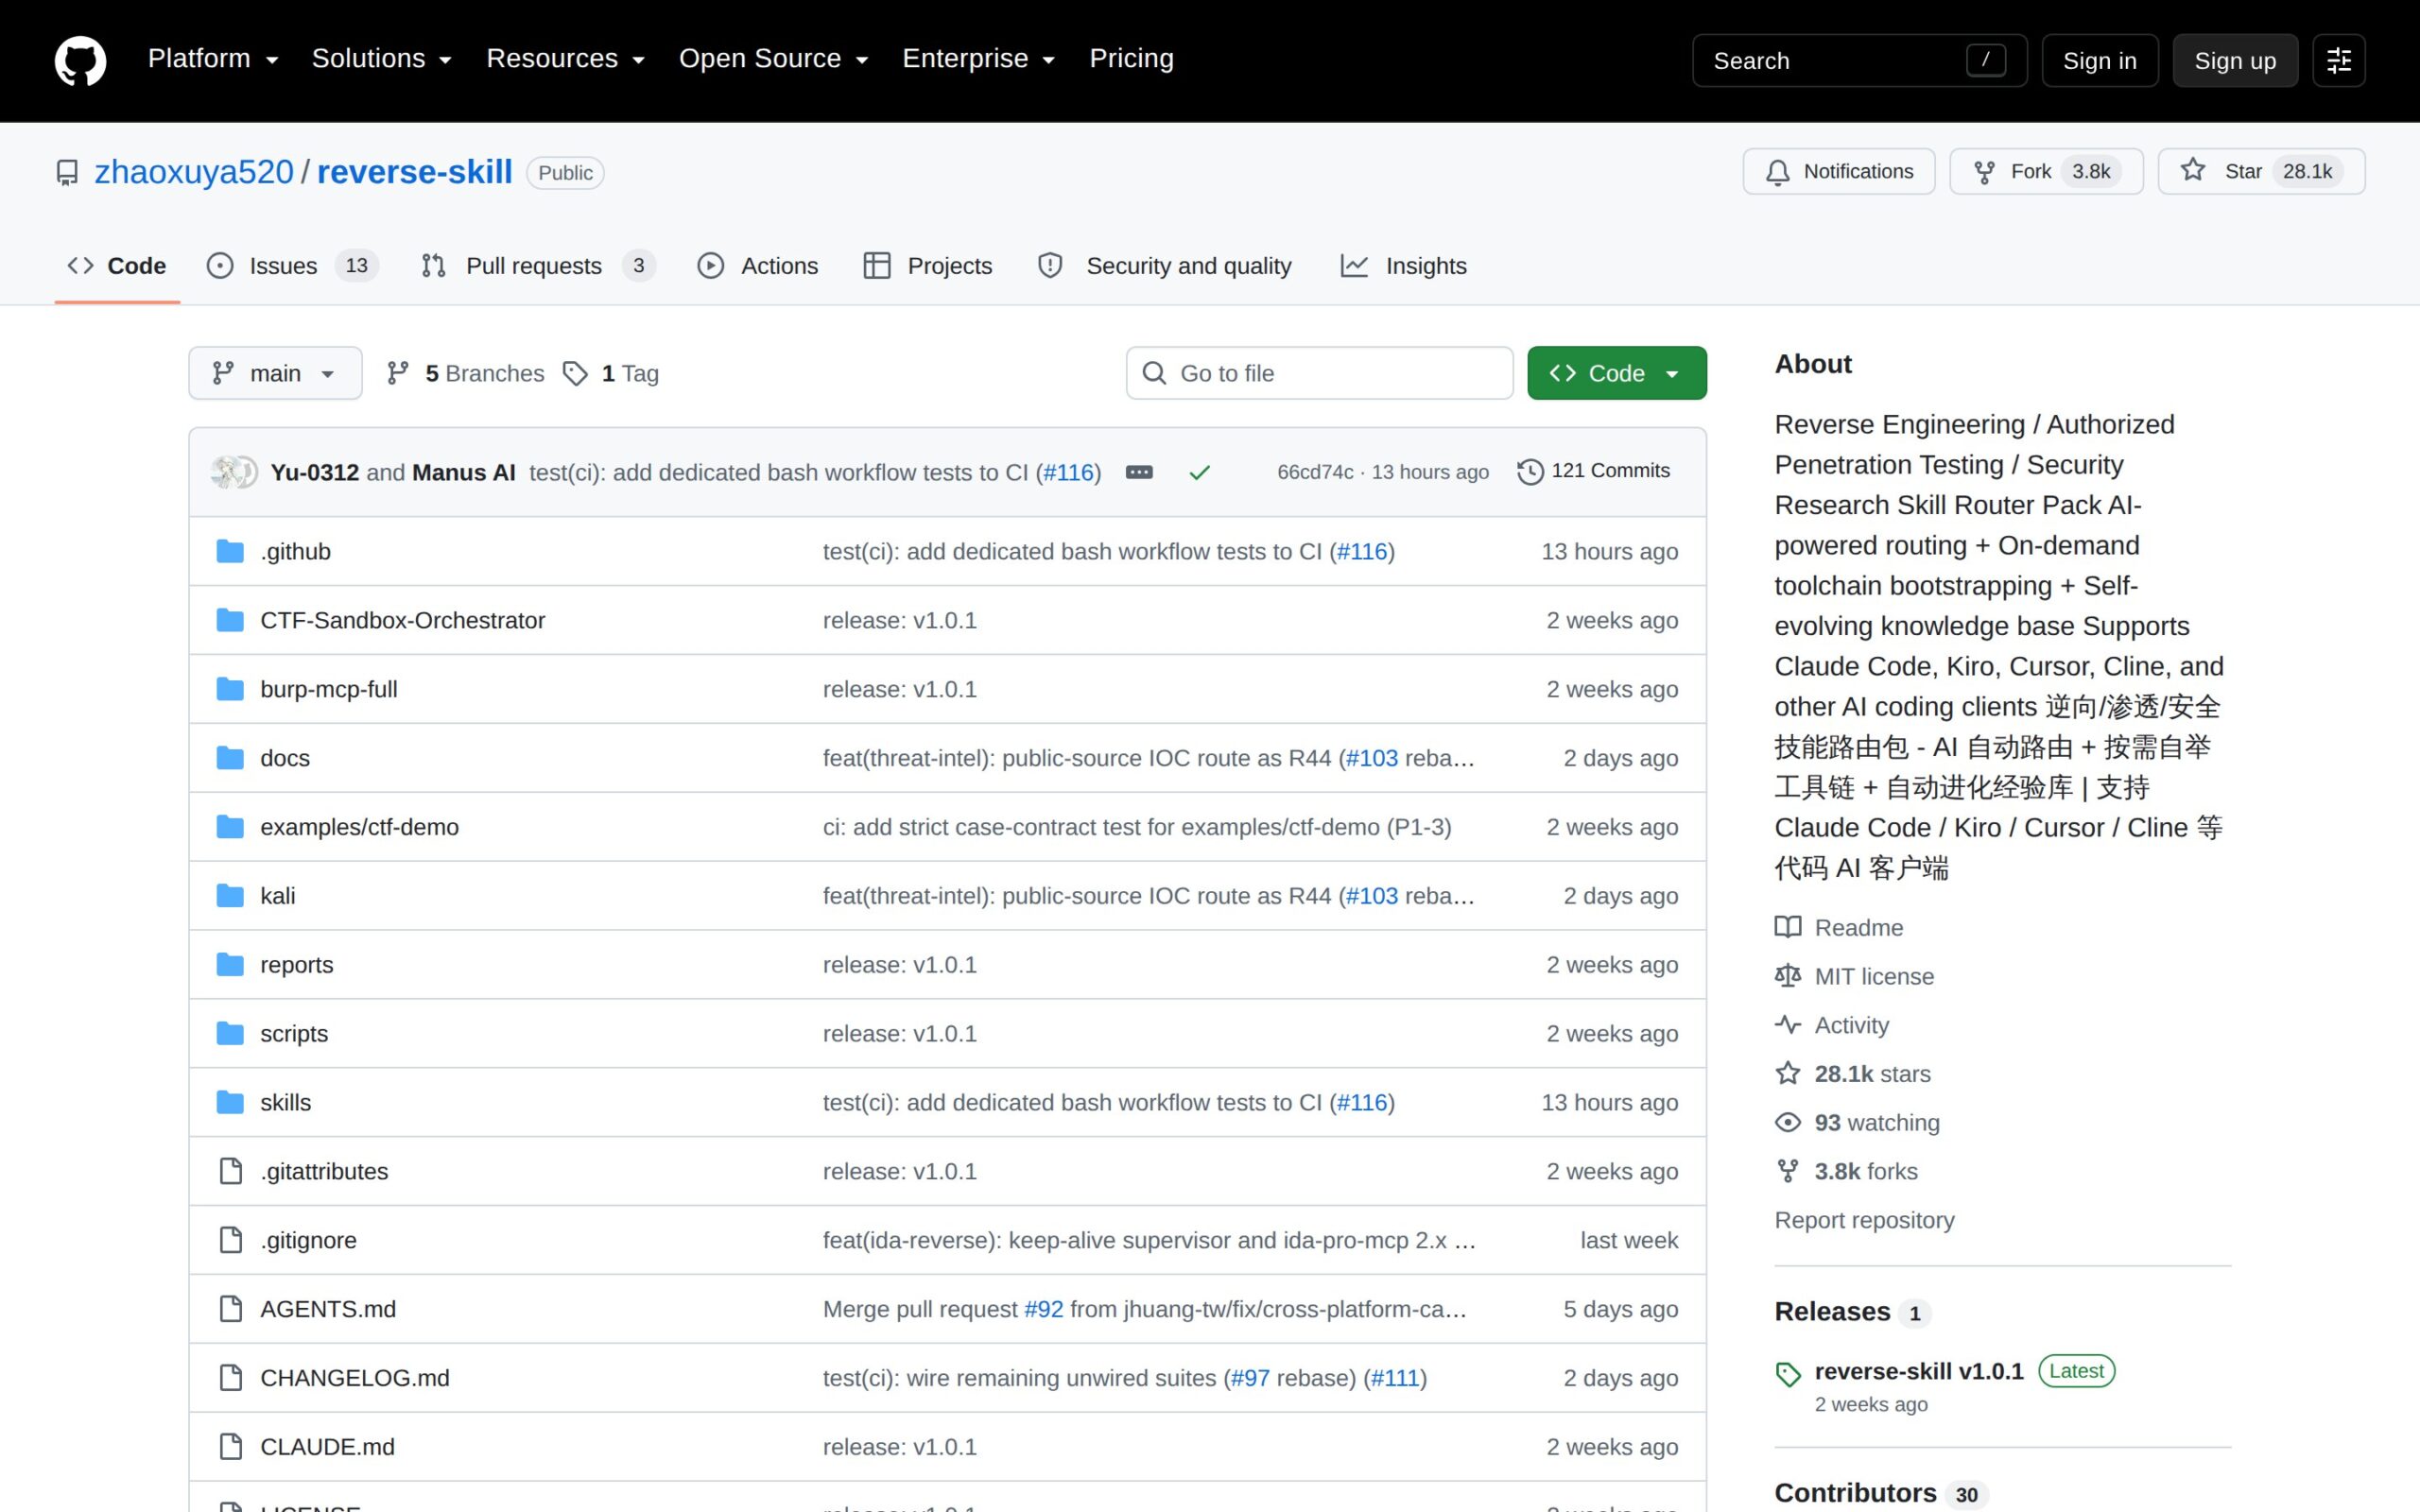The width and height of the screenshot is (2420, 1512).
Task: Click the Readme book icon
Action: tap(1787, 927)
